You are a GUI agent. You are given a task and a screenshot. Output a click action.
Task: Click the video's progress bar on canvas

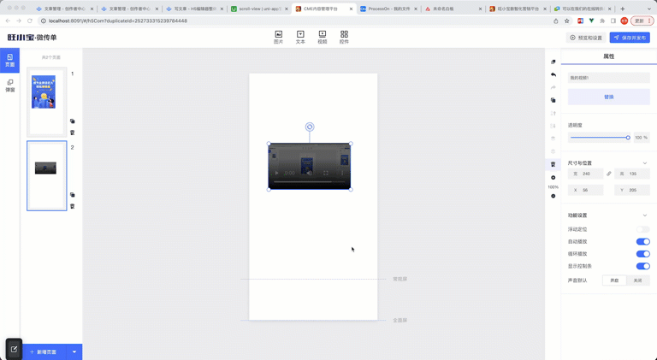tap(310, 182)
